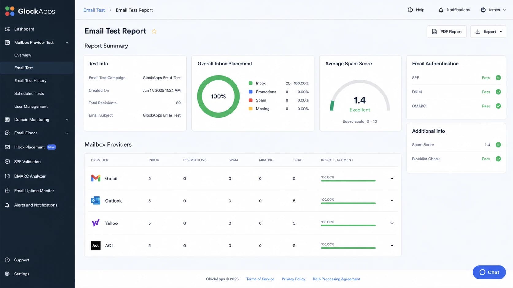Click the Spam Score 1.4 checkmark
The width and height of the screenshot is (513, 288).
tap(498, 145)
